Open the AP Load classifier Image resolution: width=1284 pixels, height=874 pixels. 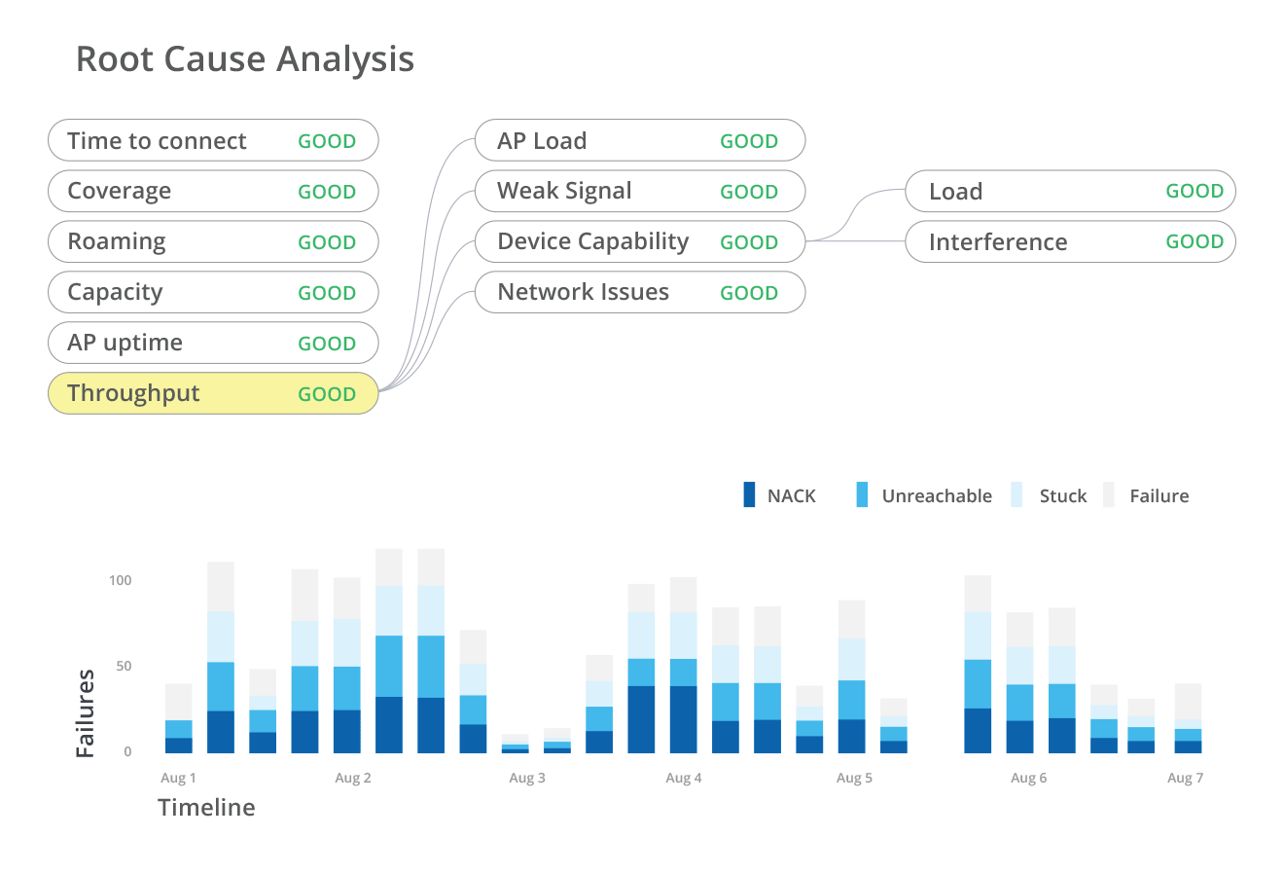(x=639, y=140)
